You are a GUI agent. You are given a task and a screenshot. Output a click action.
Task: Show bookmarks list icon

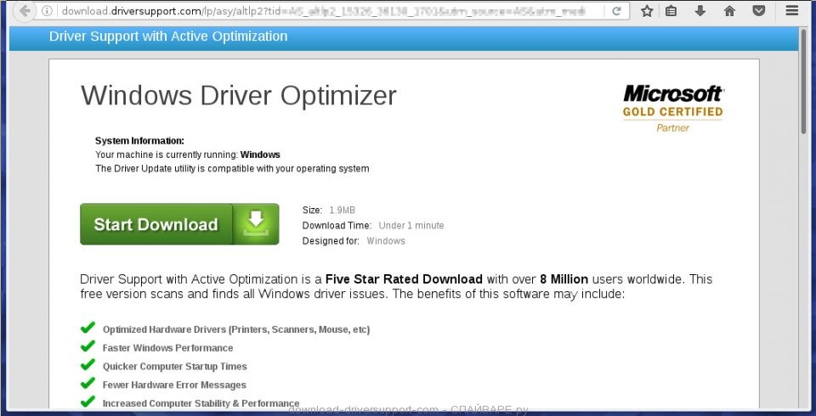tap(671, 12)
